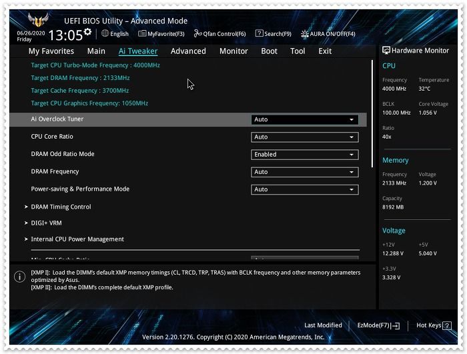Click the 4000 MHz CPU frequency value

tap(394, 89)
